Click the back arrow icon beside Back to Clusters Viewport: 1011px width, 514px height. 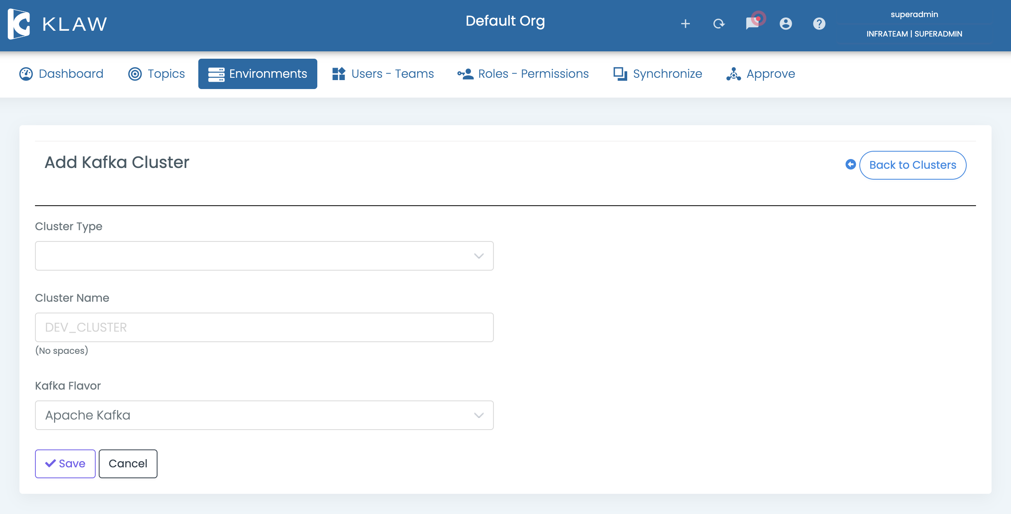point(850,164)
